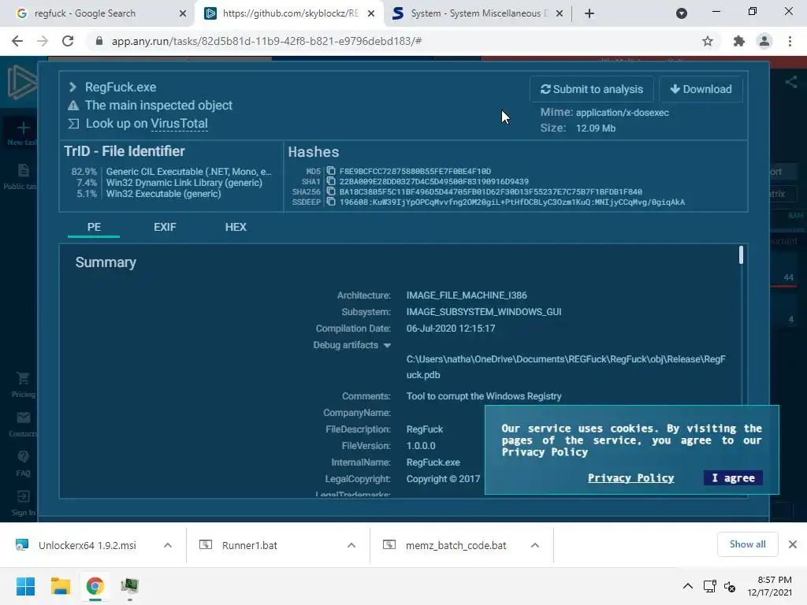Select the regfuck Google Search tab

98,13
